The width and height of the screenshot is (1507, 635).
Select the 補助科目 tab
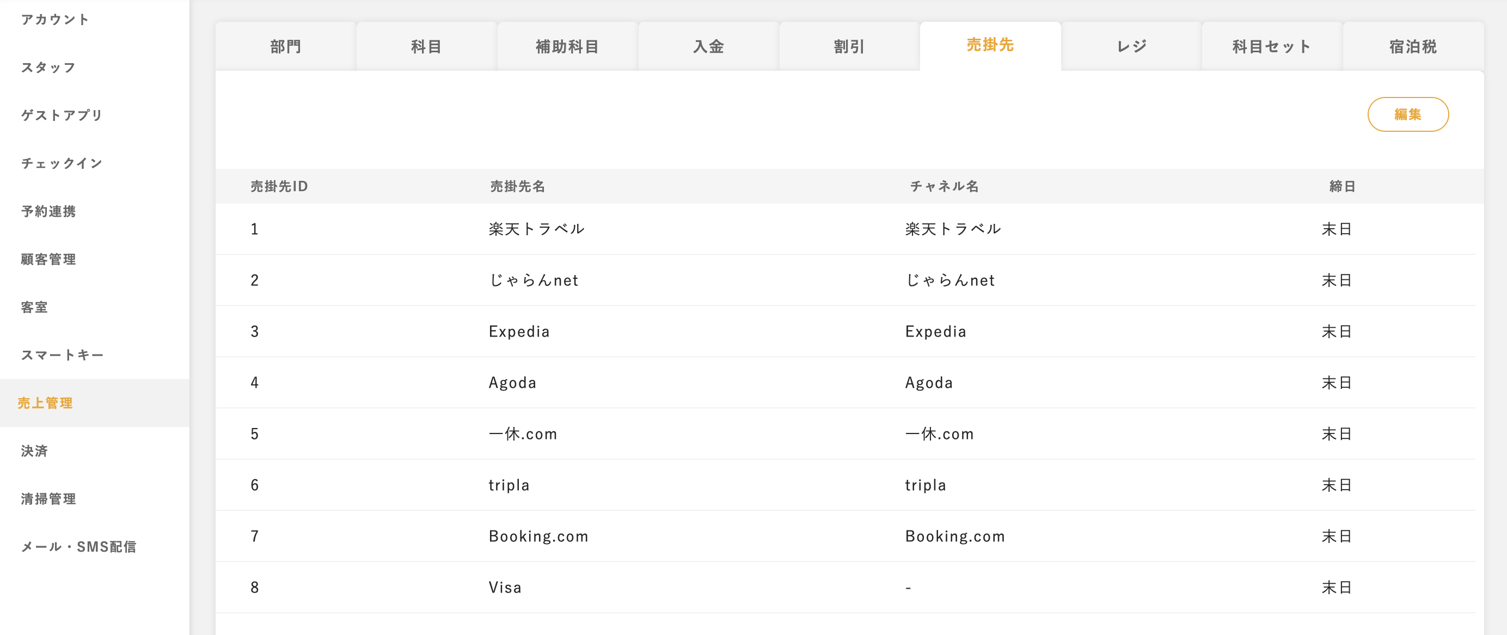[x=567, y=46]
